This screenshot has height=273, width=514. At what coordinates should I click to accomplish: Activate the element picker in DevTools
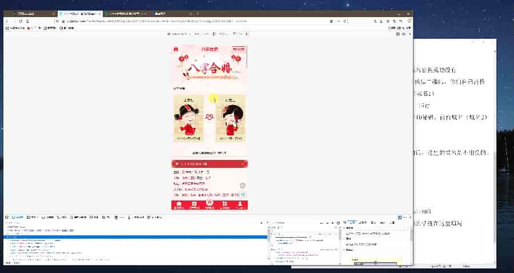click(x=7, y=217)
